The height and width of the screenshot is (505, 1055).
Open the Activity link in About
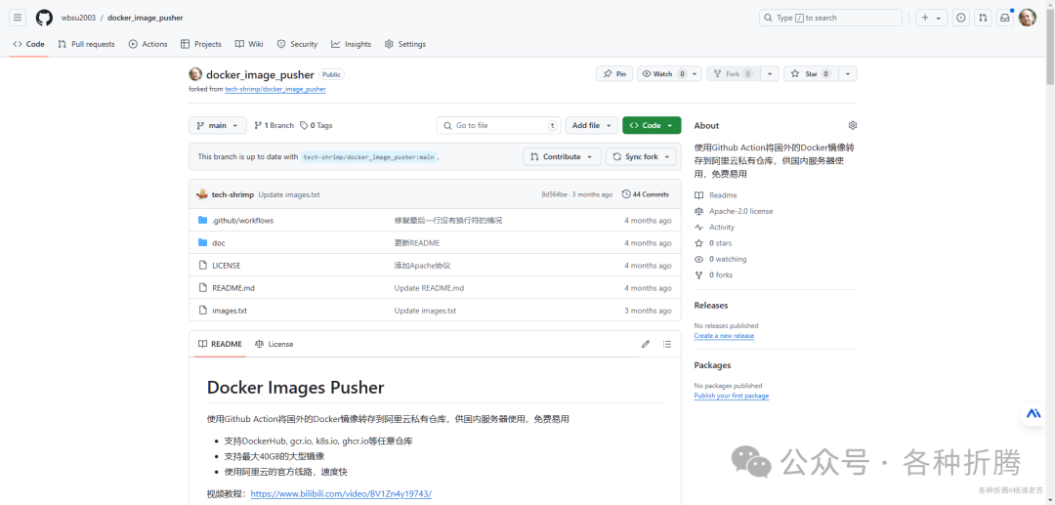[x=714, y=228]
